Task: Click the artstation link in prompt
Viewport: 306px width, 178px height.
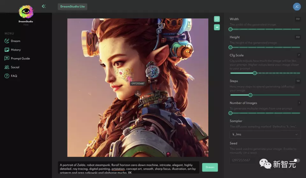Action: (118, 169)
